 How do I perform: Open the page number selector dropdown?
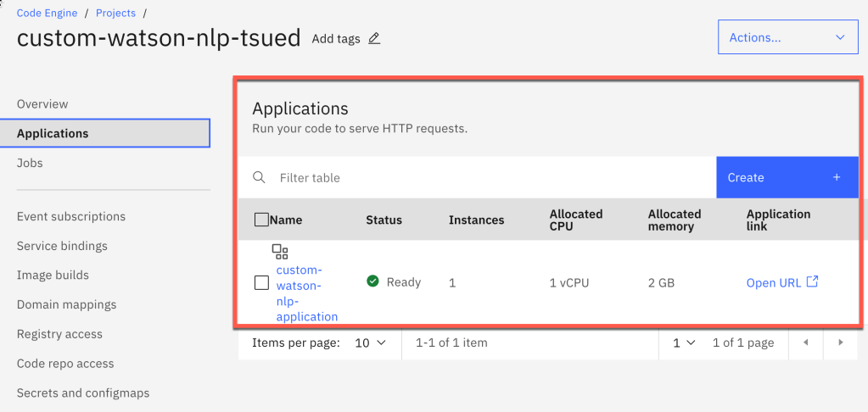[x=684, y=342]
